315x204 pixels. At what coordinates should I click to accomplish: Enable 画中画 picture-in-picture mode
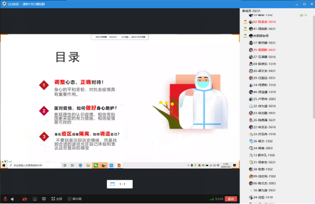click(74, 199)
